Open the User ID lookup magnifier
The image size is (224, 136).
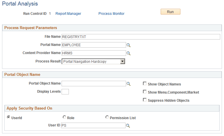tap(128, 126)
